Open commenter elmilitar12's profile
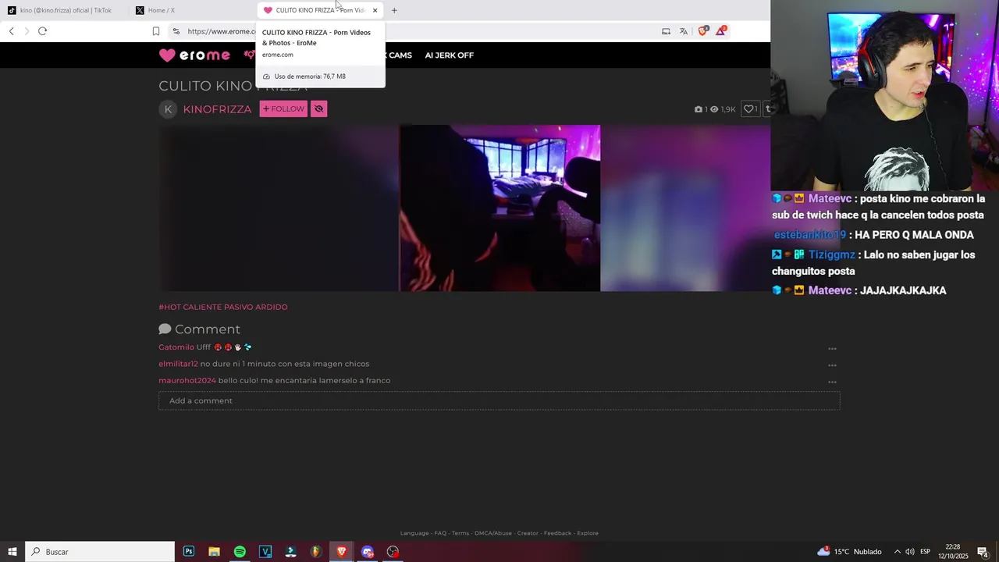Viewport: 999px width, 562px height. click(x=178, y=364)
